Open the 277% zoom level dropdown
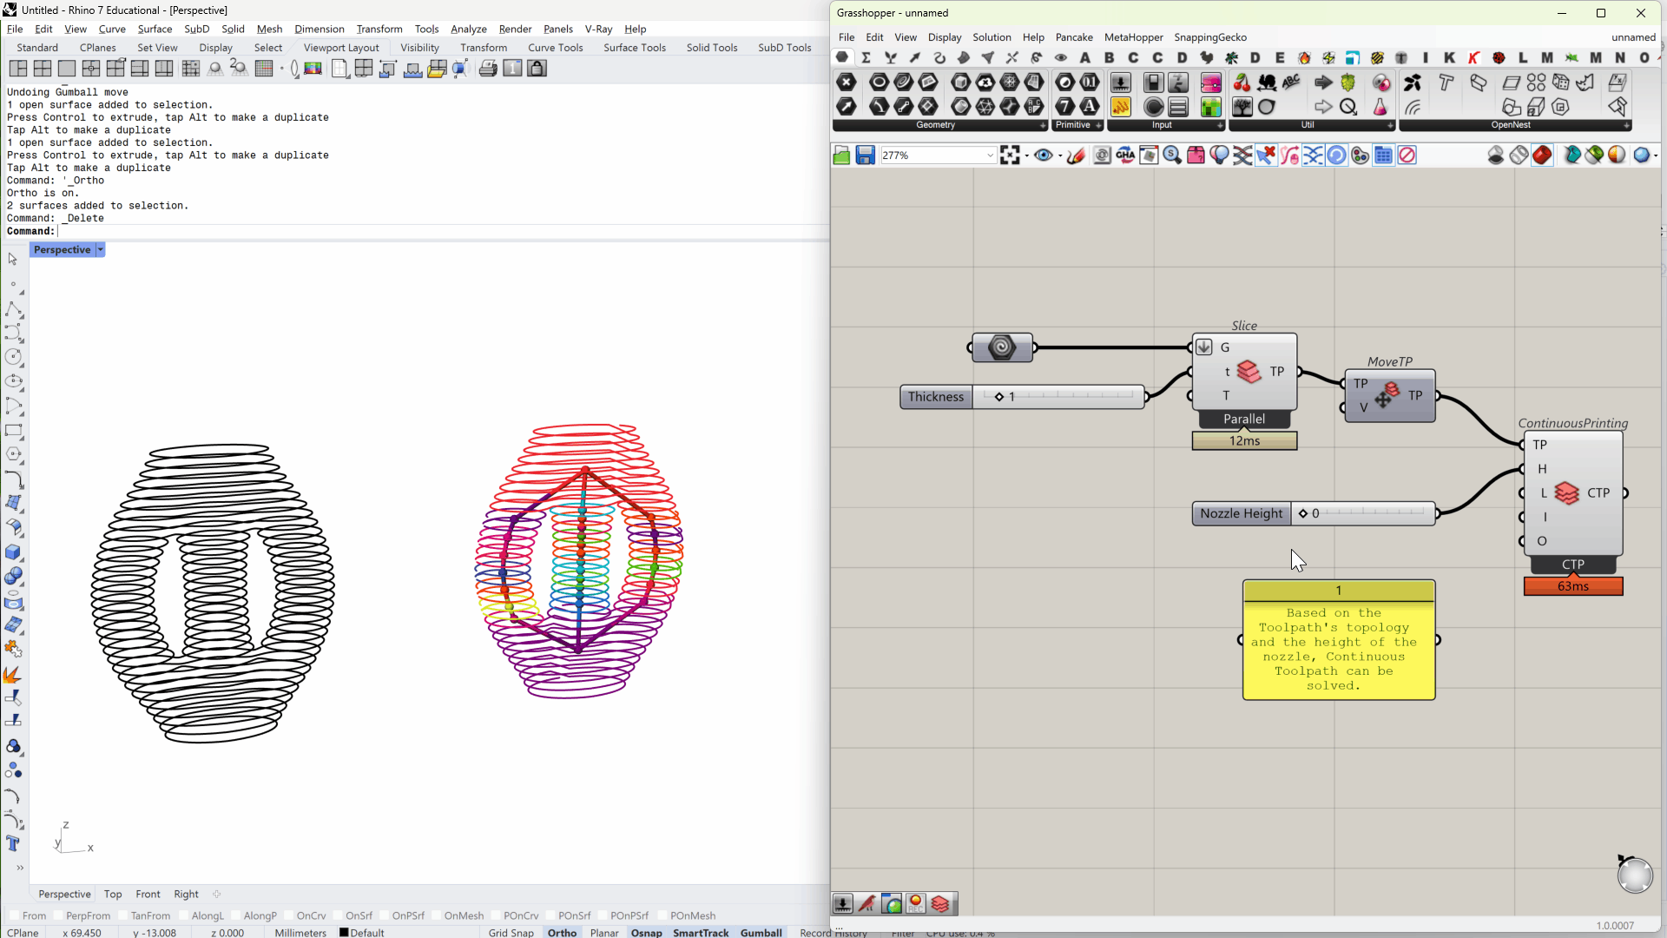The width and height of the screenshot is (1667, 938). pyautogui.click(x=989, y=155)
